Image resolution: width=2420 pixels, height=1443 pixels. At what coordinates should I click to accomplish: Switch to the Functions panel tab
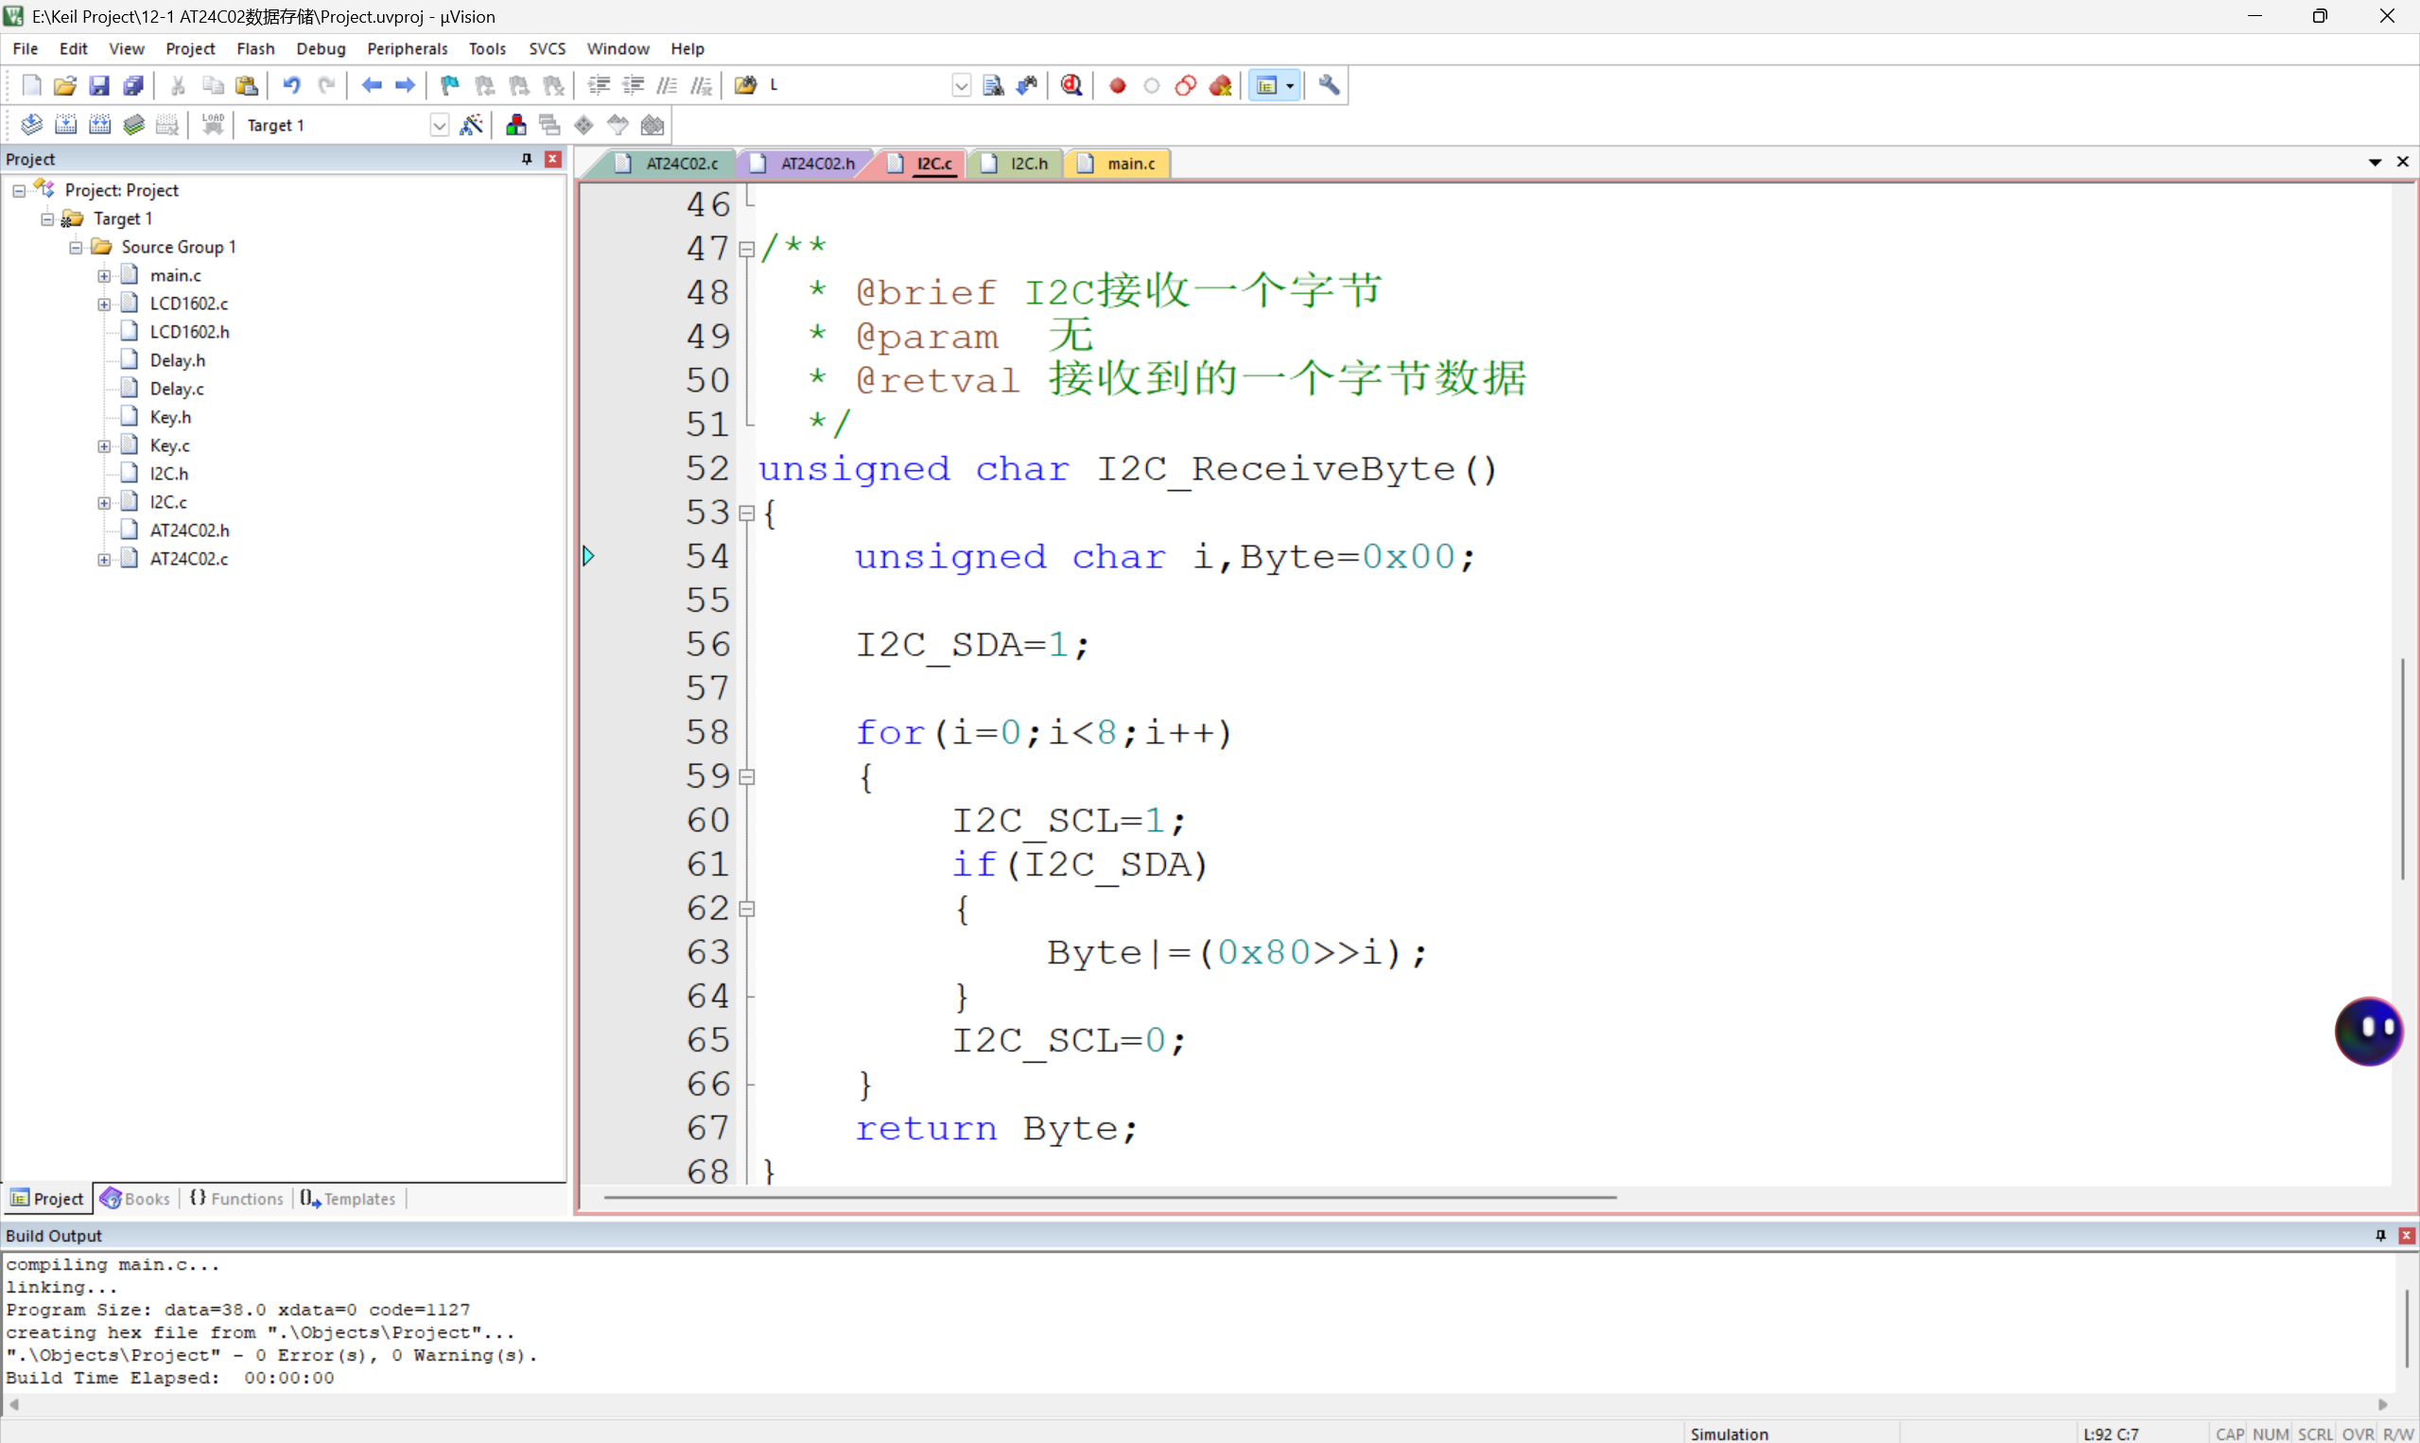(236, 1198)
